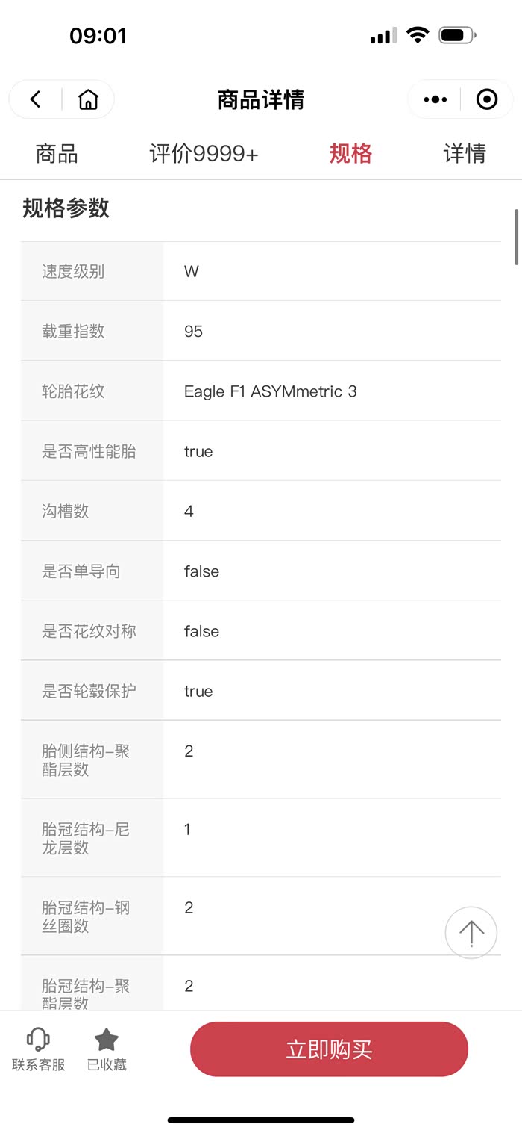This screenshot has width=522, height=1133.
Task: Switch to the 商品 tab
Action: click(x=57, y=154)
